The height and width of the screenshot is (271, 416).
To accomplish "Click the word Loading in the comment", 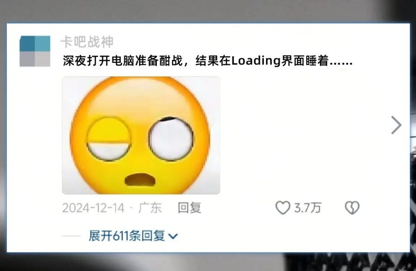I will (256, 61).
